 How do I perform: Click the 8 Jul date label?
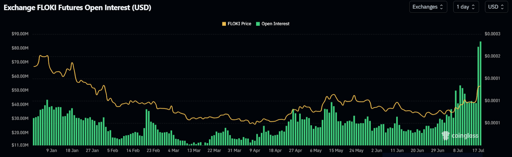(x=458, y=150)
